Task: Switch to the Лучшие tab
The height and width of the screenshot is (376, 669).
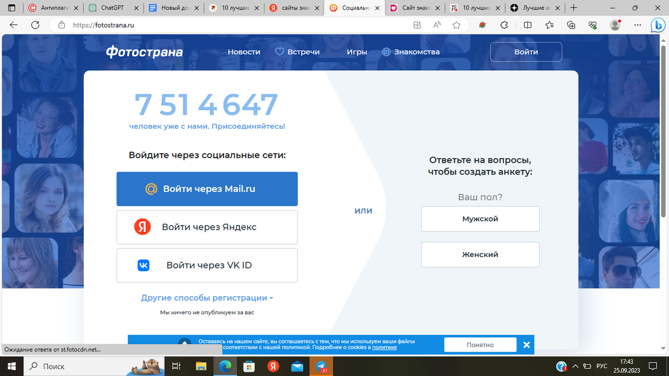Action: point(534,8)
